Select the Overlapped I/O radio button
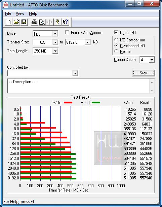This screenshot has width=162, height=207. tap(116, 45)
